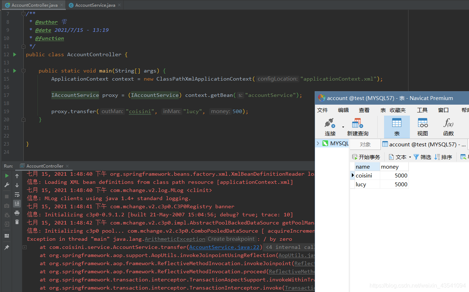Screen dimensions: 469x292
Task: Click the money column header in Navicat
Action: (394, 167)
